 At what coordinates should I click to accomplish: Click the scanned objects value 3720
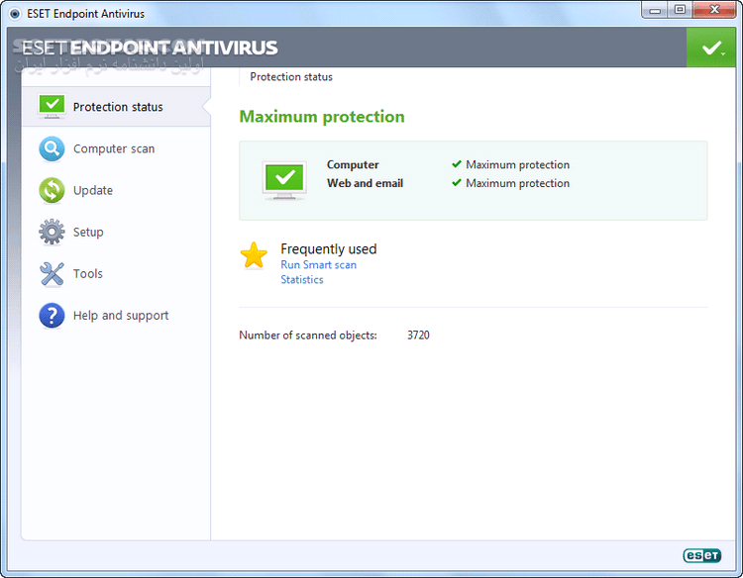(418, 336)
